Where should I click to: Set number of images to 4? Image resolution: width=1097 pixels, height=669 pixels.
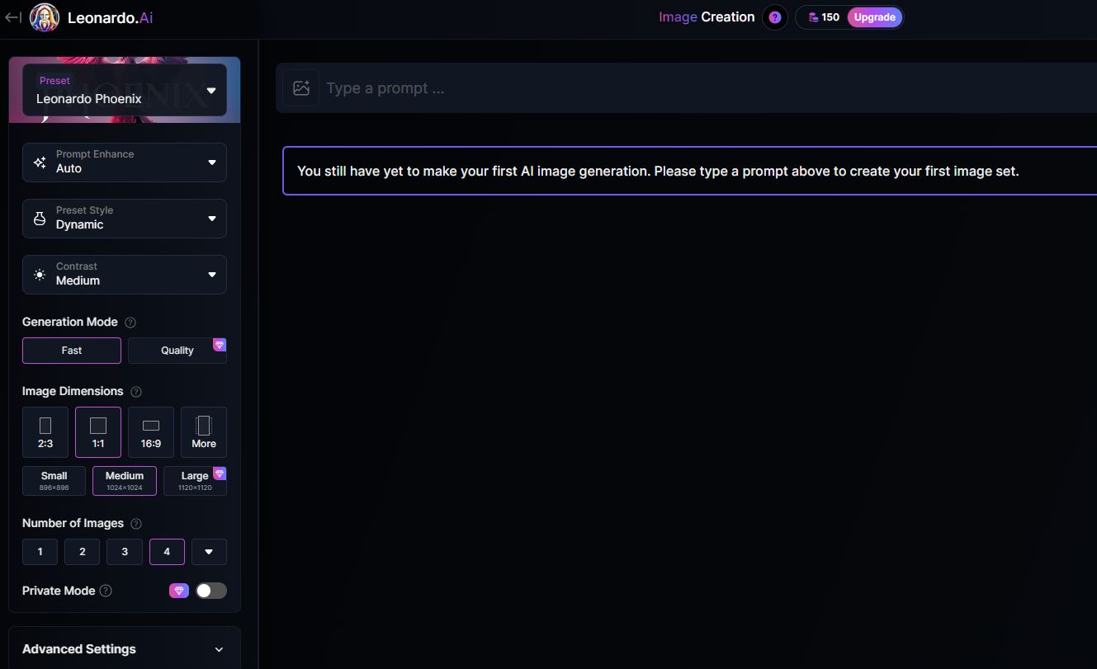pos(167,552)
